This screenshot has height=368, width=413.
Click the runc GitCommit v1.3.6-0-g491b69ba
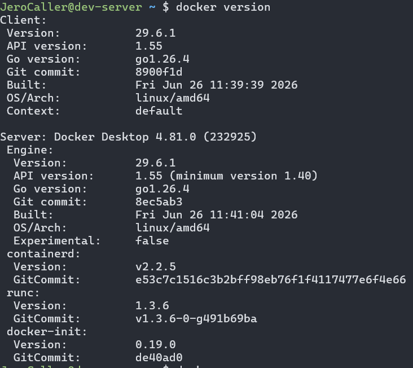coord(196,319)
